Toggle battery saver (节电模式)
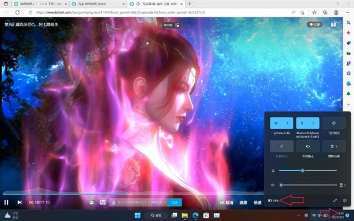 308,146
